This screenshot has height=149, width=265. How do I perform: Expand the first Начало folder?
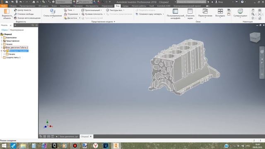[x=2, y=44]
